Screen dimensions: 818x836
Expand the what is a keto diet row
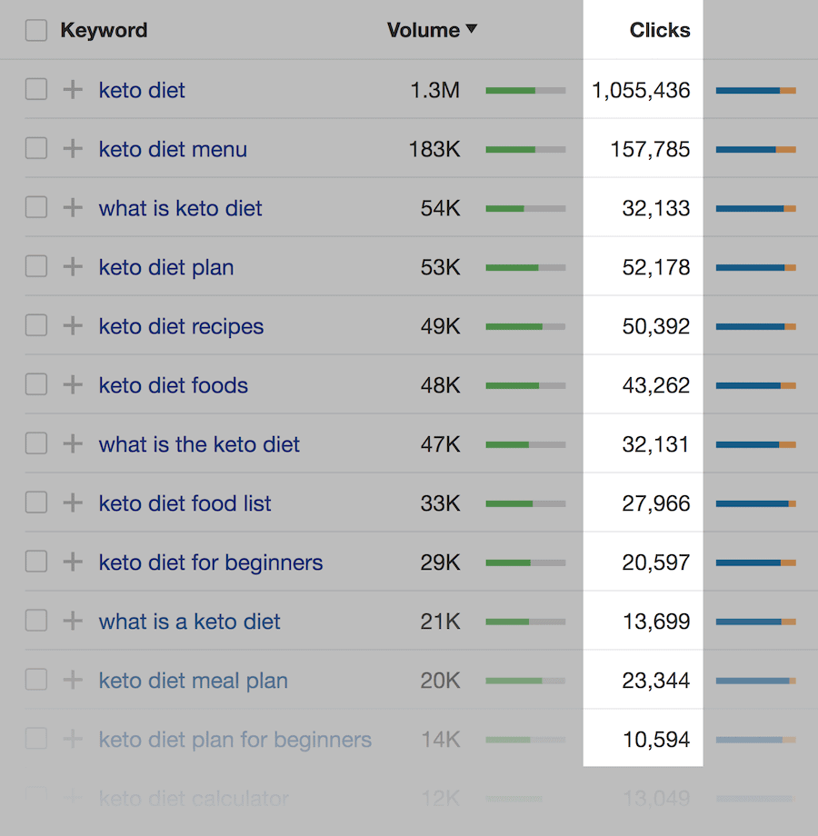[73, 622]
